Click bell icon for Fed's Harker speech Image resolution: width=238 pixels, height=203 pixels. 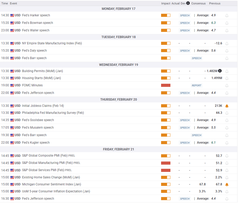[227, 16]
